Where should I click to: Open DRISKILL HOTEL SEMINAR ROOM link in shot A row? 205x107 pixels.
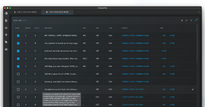pyautogui.click(x=135, y=36)
